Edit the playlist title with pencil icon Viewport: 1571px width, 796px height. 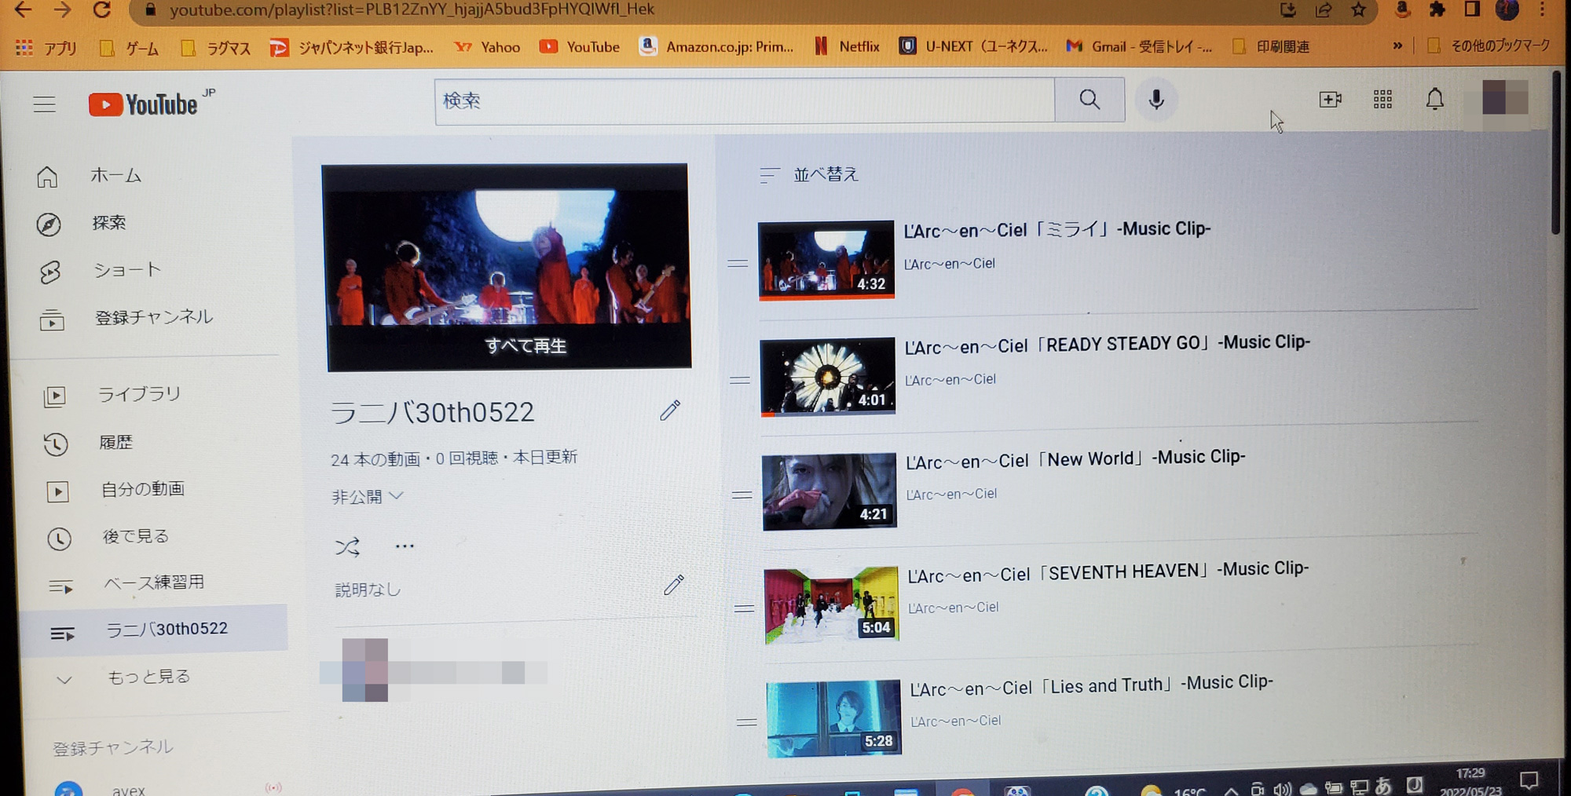(x=670, y=410)
